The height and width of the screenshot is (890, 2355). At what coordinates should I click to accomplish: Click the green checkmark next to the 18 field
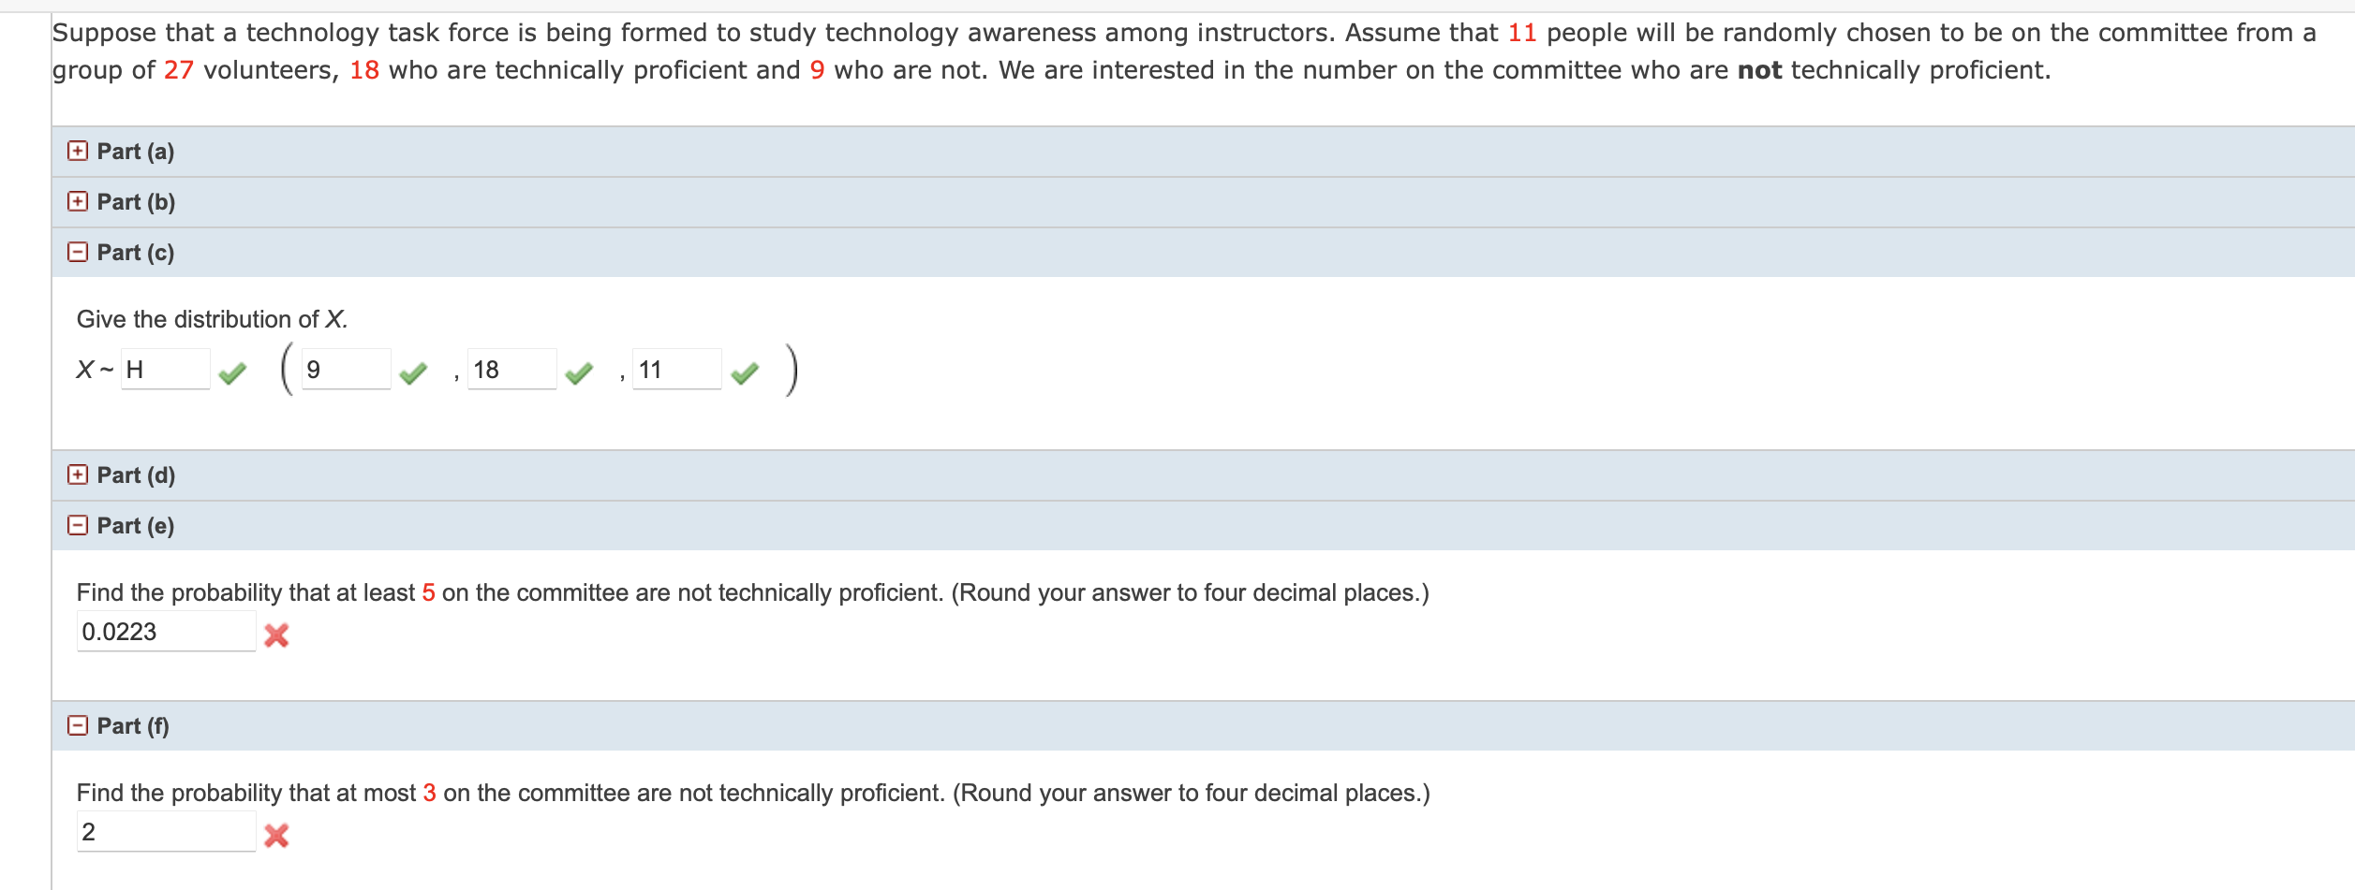578,371
